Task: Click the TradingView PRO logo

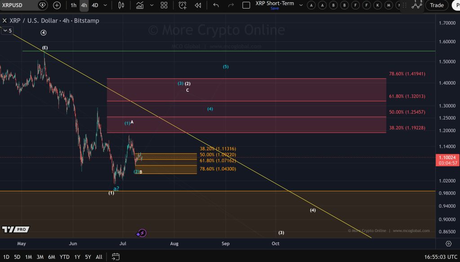Action: pos(16,230)
